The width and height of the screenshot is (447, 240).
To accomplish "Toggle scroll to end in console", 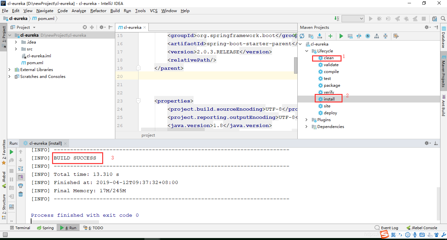I will point(21,177).
